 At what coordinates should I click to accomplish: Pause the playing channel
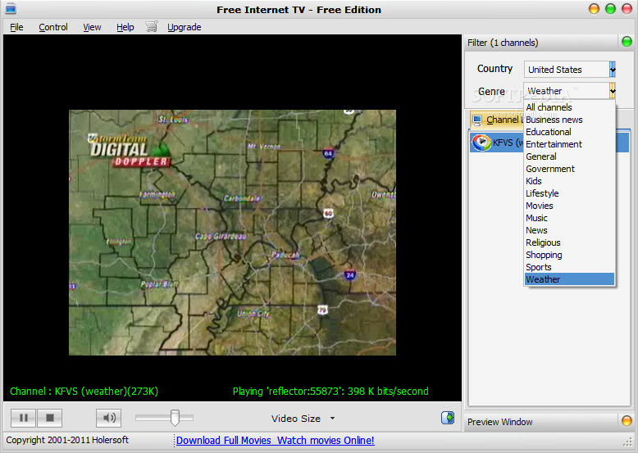[24, 418]
